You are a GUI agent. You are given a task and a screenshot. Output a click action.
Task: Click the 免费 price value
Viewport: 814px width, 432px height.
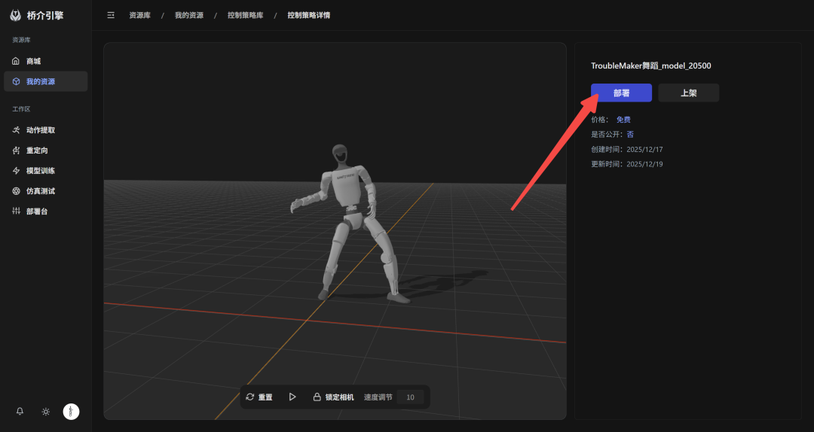click(623, 120)
